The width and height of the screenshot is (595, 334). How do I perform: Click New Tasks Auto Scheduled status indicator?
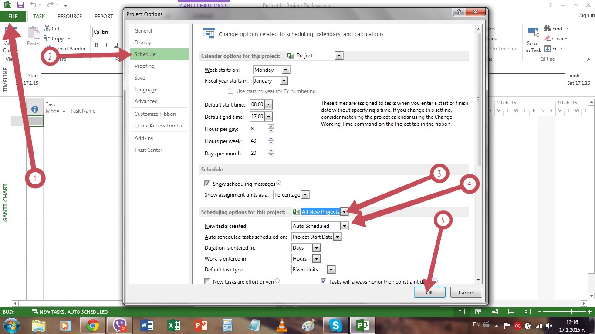tap(70, 312)
